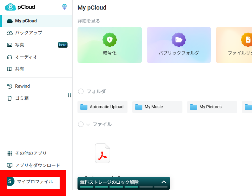Click the storage unlock progress bar

tap(123, 187)
